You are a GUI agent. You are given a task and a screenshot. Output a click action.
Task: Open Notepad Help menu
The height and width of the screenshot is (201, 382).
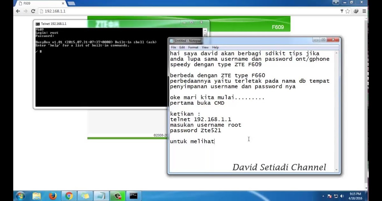[x=216, y=47]
